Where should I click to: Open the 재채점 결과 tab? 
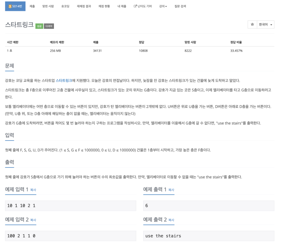[x=84, y=6]
